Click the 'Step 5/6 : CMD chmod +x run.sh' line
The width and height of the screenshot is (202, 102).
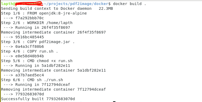point(37,61)
